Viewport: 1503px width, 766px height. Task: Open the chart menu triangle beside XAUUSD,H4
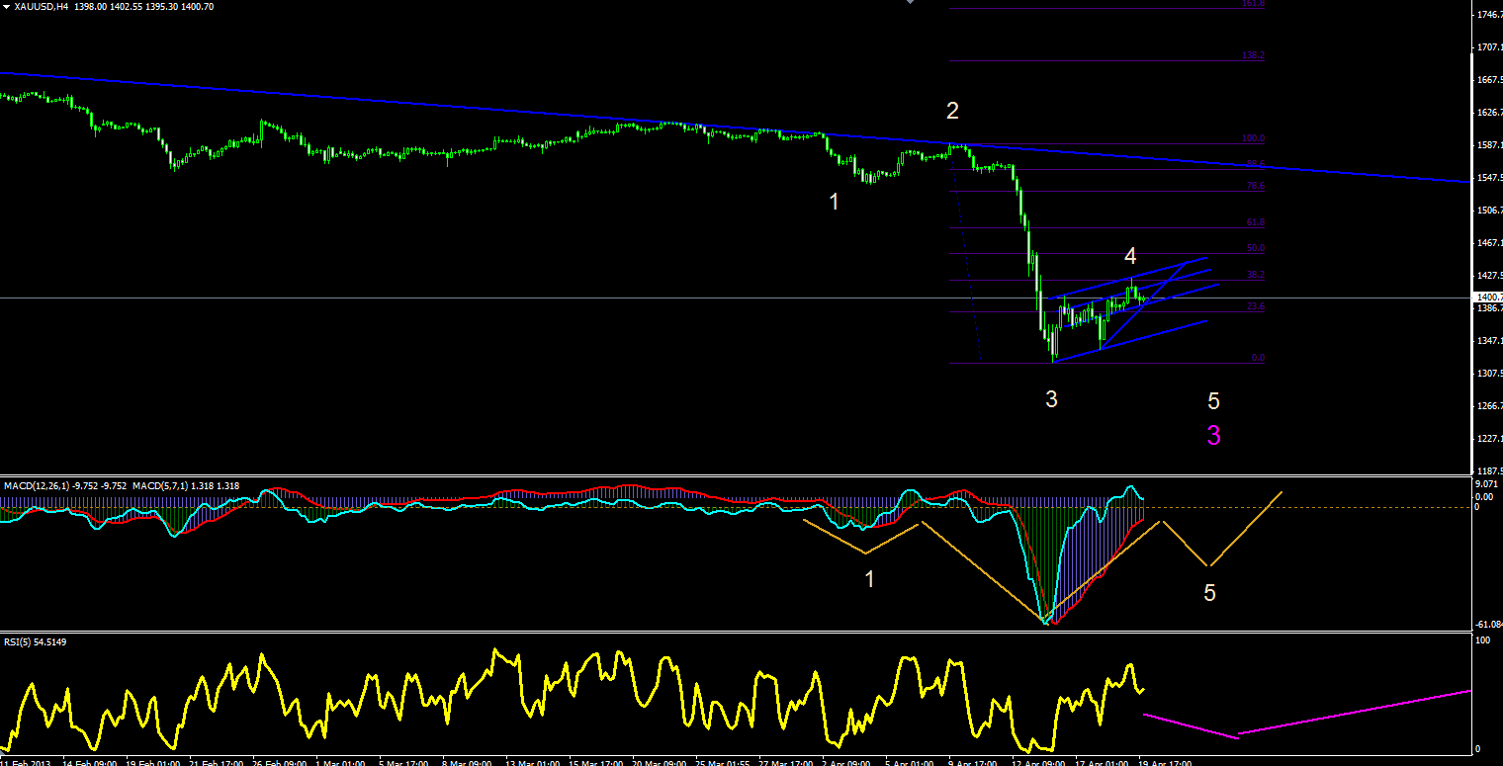[x=6, y=6]
